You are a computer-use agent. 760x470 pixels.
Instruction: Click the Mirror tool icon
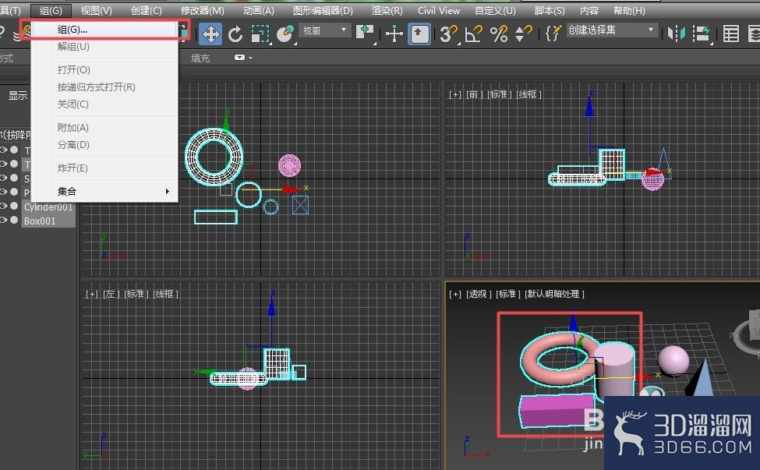point(676,34)
